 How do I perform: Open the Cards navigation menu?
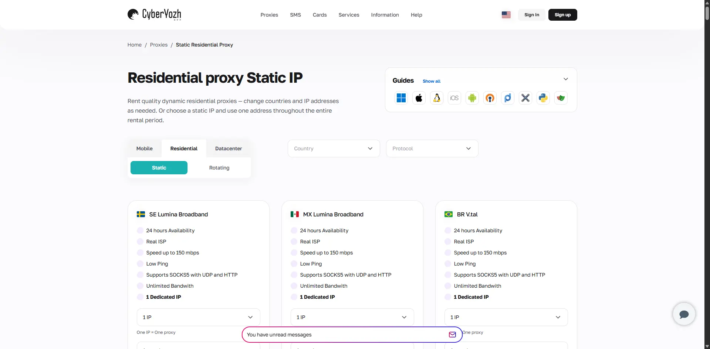point(320,15)
